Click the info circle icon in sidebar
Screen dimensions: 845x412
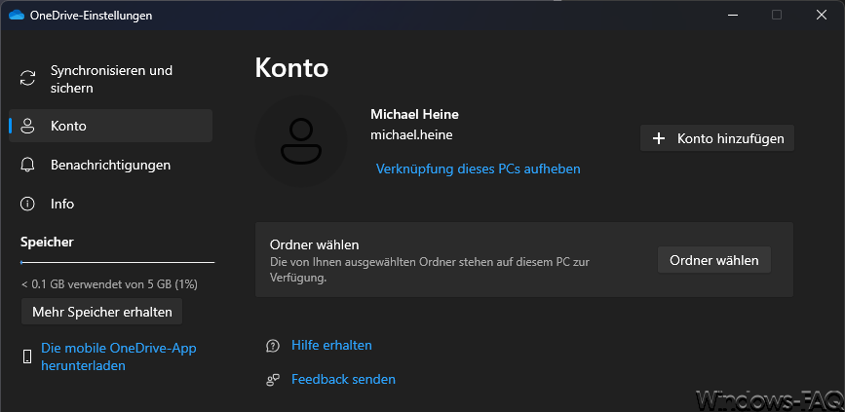[27, 205]
